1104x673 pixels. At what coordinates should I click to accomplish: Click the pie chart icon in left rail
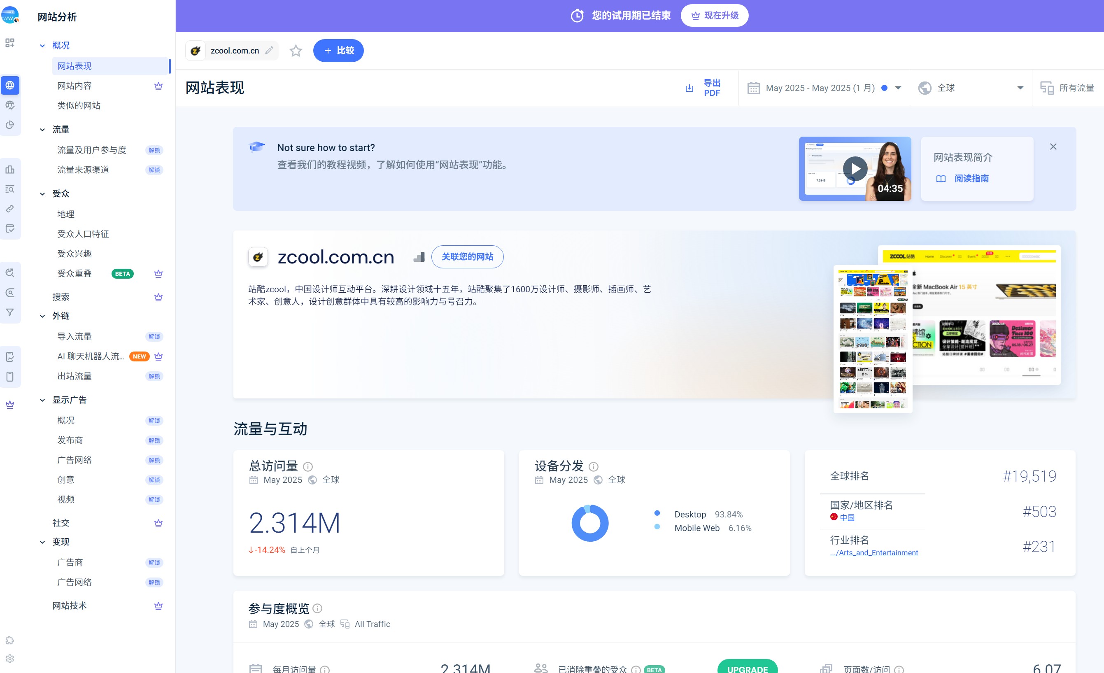(10, 125)
